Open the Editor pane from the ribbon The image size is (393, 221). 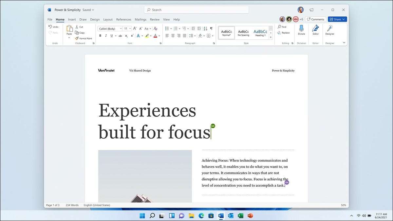coord(315,28)
